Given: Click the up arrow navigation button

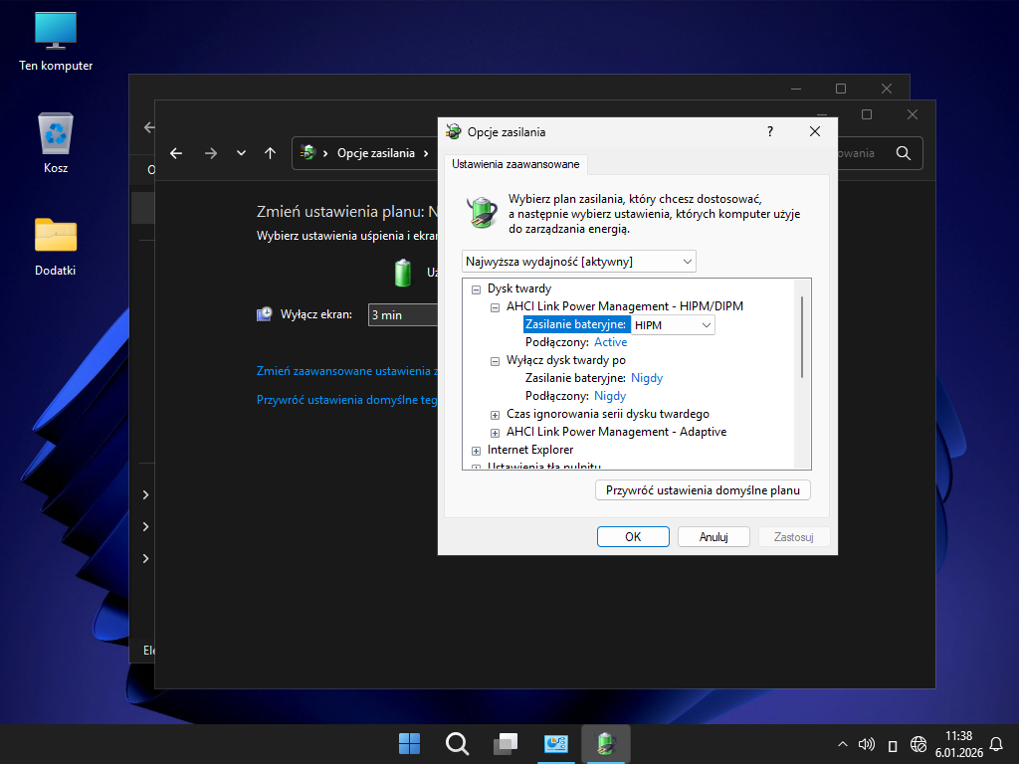Looking at the screenshot, I should tap(270, 153).
